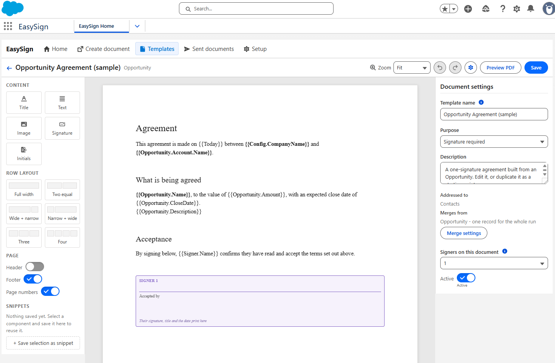Edit the Template name field
The image size is (555, 363).
pyautogui.click(x=494, y=114)
